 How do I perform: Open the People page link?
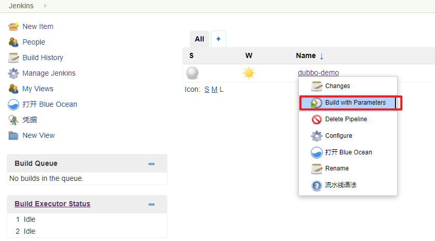click(34, 42)
